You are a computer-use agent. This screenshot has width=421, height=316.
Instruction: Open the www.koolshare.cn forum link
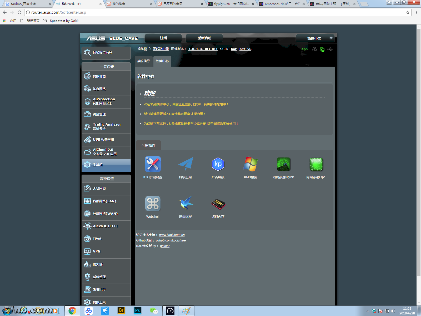pyautogui.click(x=172, y=235)
